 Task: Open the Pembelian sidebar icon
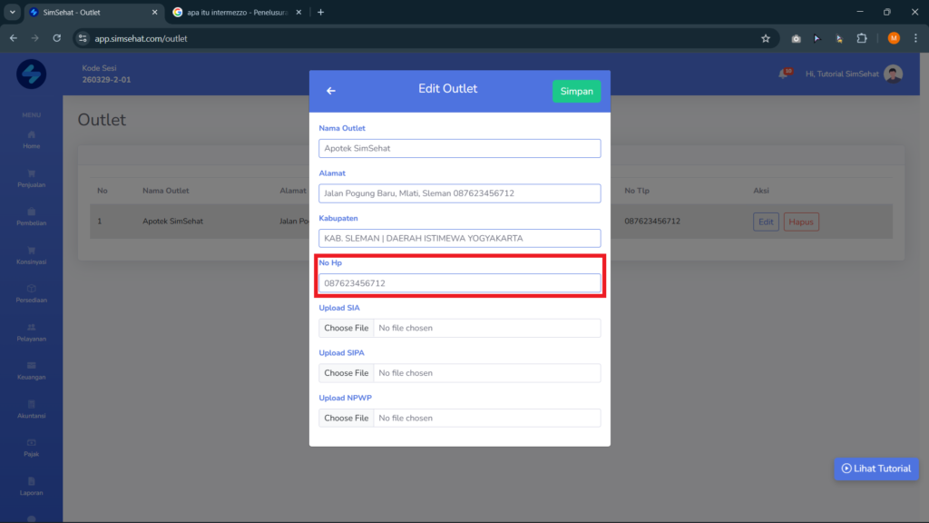[32, 212]
